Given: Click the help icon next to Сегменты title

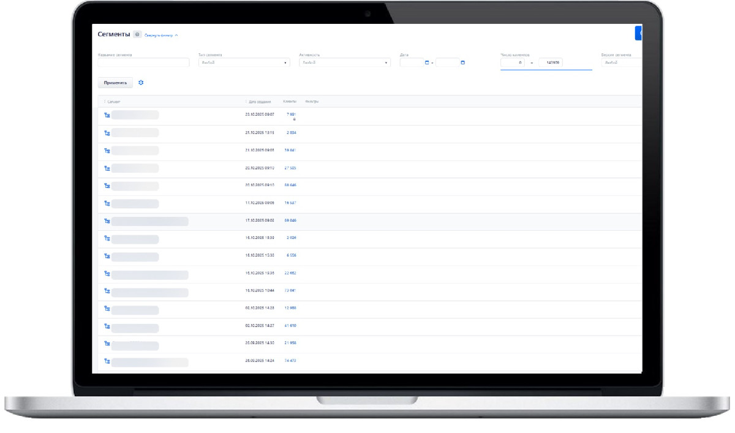Looking at the screenshot, I should pyautogui.click(x=137, y=34).
